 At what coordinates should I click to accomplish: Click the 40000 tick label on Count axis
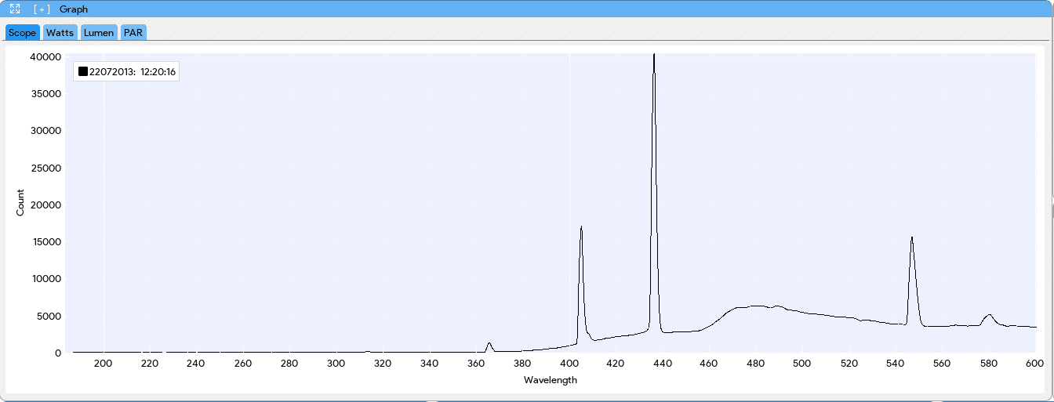(x=45, y=56)
